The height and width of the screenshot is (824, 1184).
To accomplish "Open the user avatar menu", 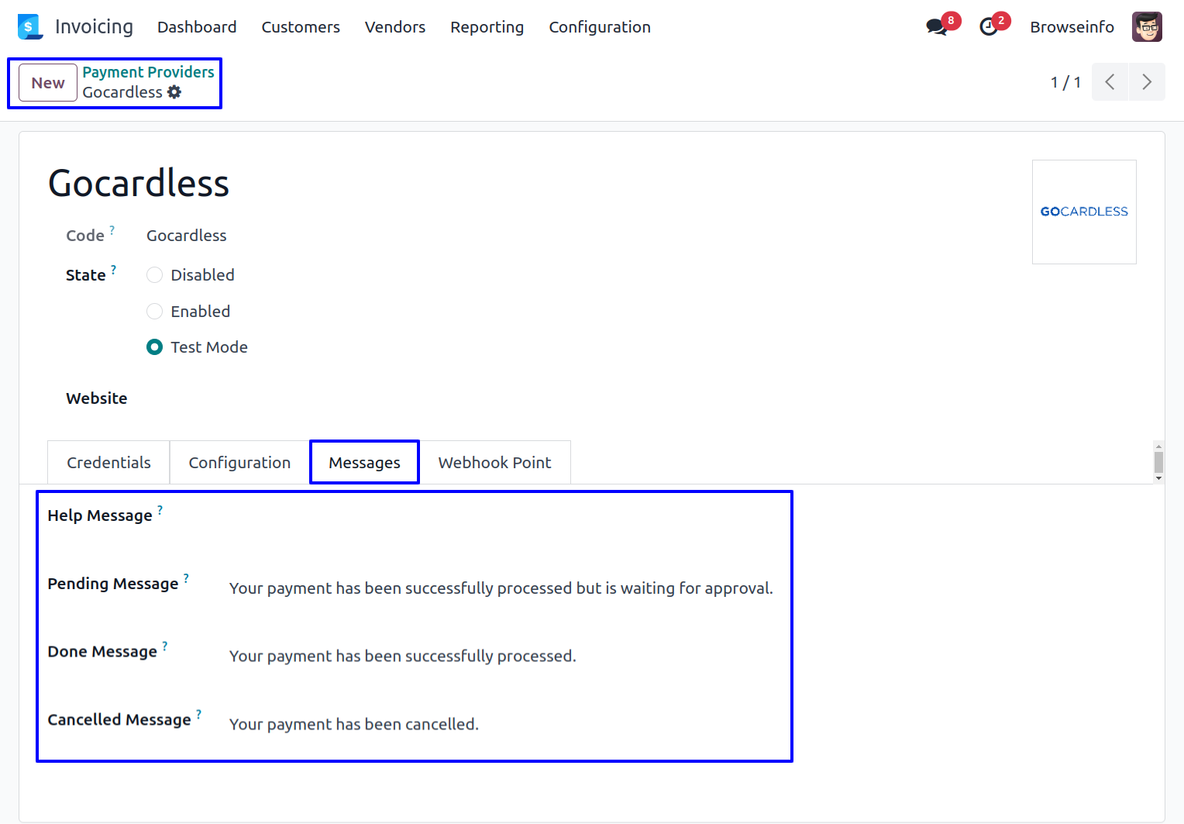I will [x=1147, y=27].
